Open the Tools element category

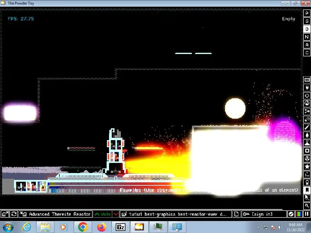coord(307,182)
